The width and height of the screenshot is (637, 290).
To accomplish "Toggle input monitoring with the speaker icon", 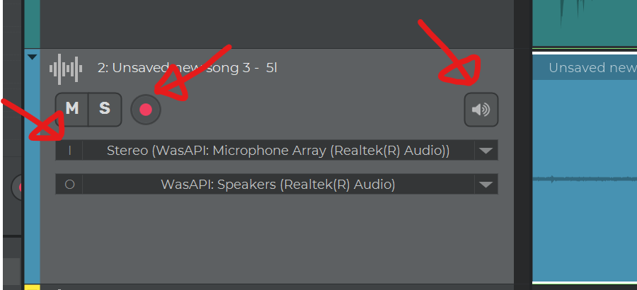I will [481, 110].
